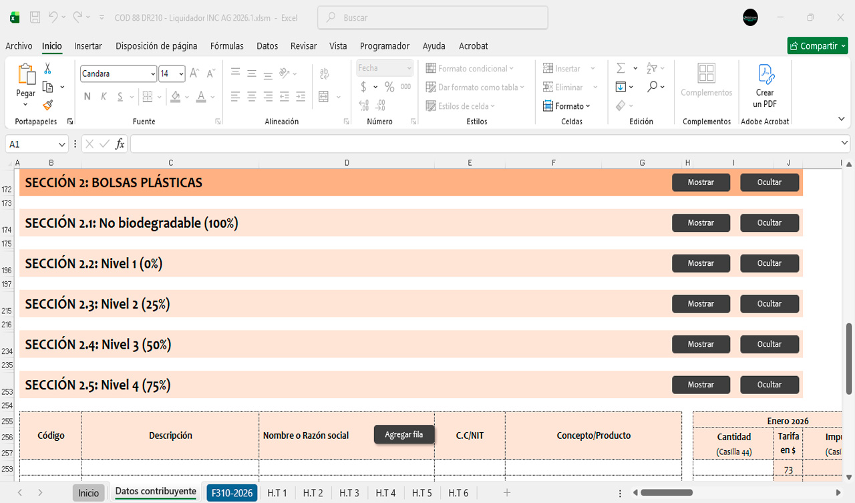Select the Format Painter brush

click(47, 105)
